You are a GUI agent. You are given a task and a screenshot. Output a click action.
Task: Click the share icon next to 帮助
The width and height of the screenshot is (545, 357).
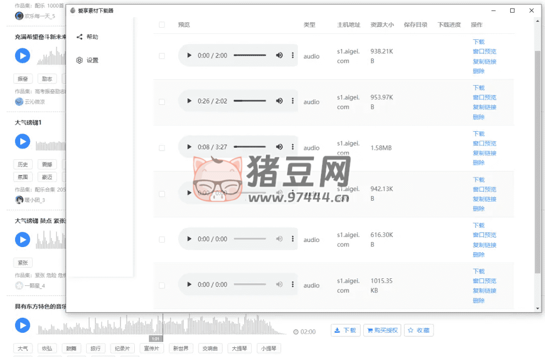[x=79, y=37]
